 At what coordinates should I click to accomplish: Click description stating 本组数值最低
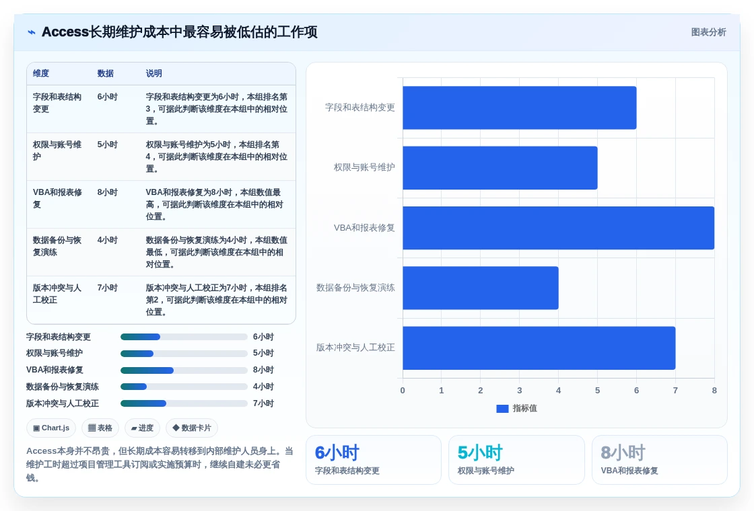tap(216, 252)
